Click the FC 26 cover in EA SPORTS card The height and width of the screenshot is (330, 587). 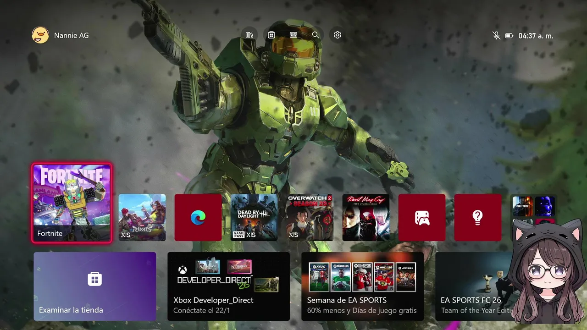[319, 277]
